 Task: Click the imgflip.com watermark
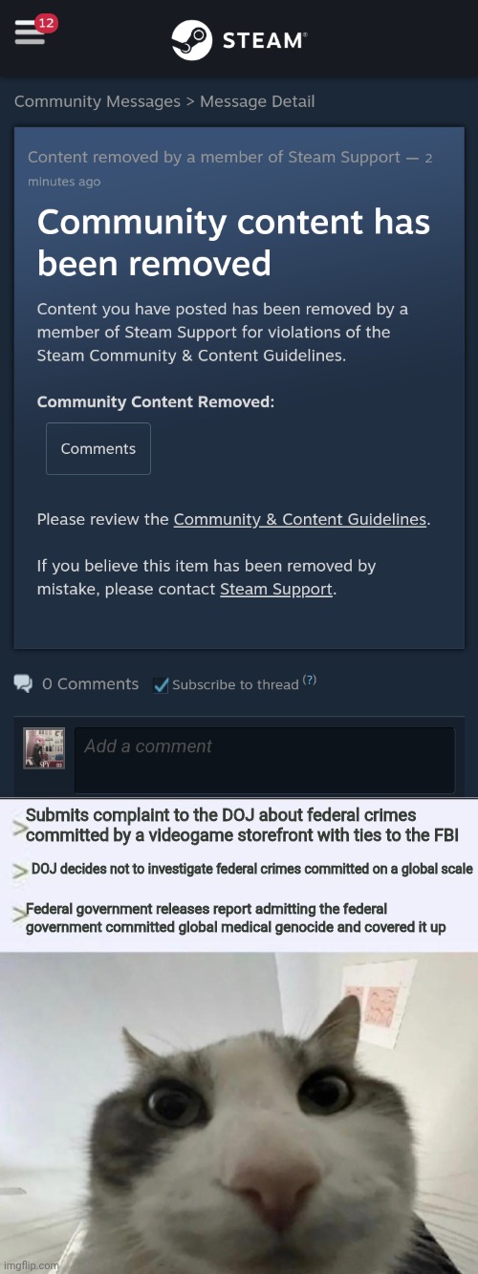pyautogui.click(x=31, y=1264)
